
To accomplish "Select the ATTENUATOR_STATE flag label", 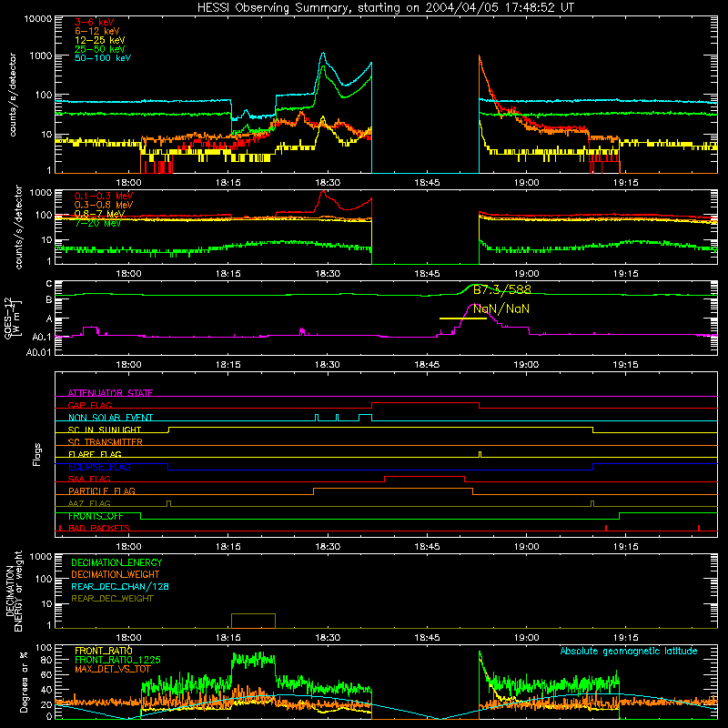I will tap(110, 393).
